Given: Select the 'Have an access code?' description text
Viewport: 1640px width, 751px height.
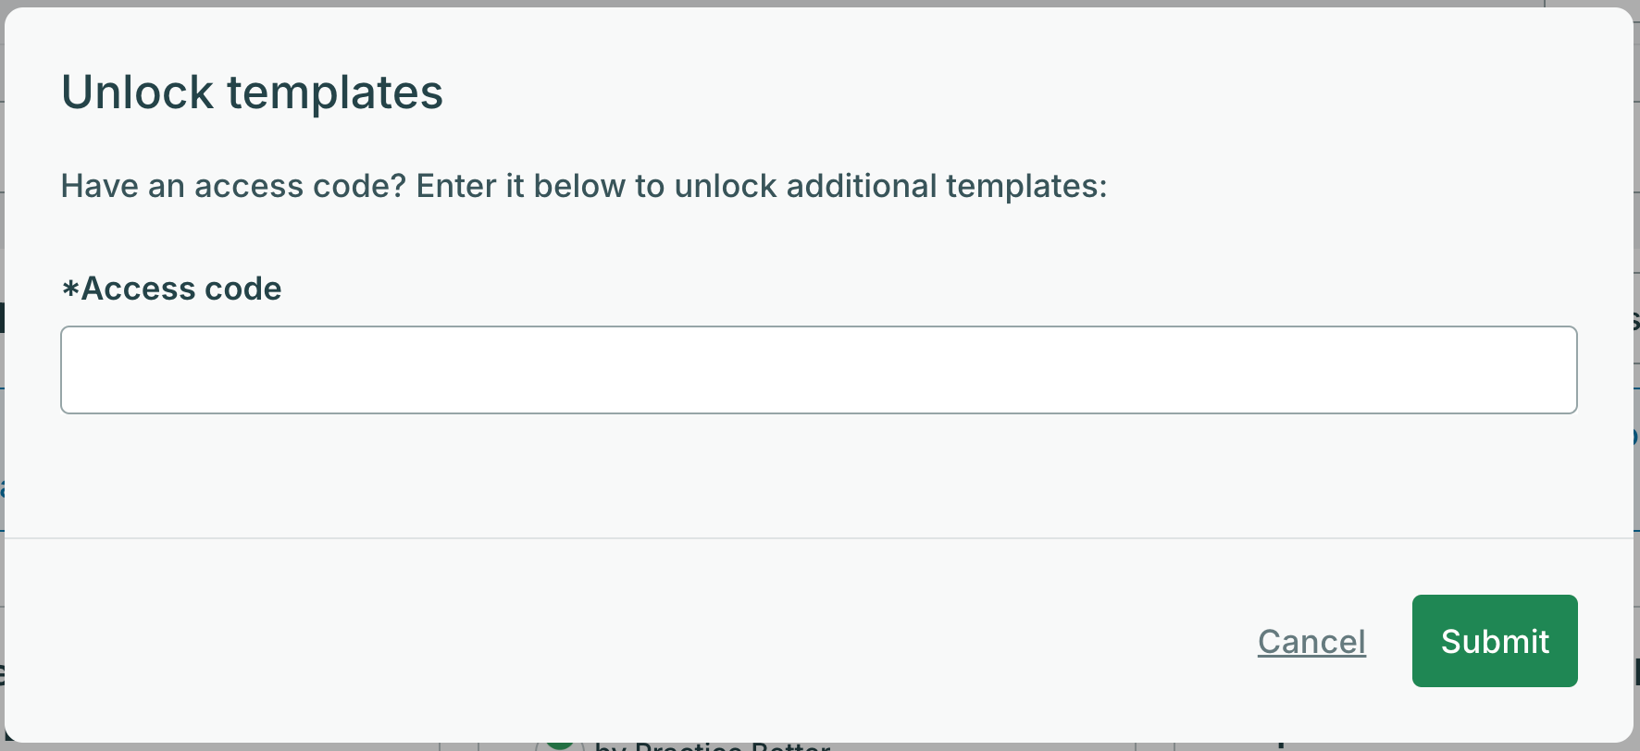Looking at the screenshot, I should coord(584,186).
